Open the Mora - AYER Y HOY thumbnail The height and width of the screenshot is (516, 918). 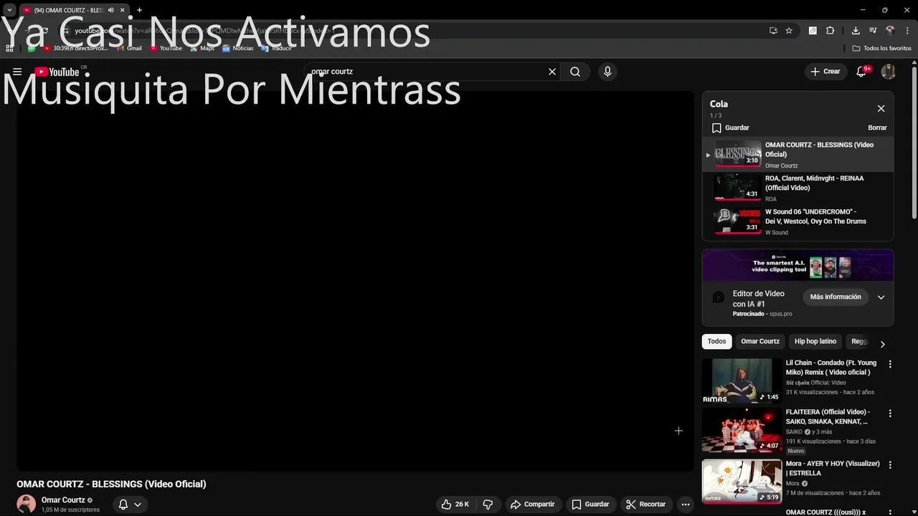[x=742, y=482]
